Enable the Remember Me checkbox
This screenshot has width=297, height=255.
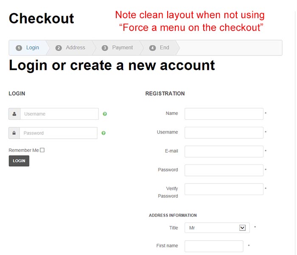[42, 150]
